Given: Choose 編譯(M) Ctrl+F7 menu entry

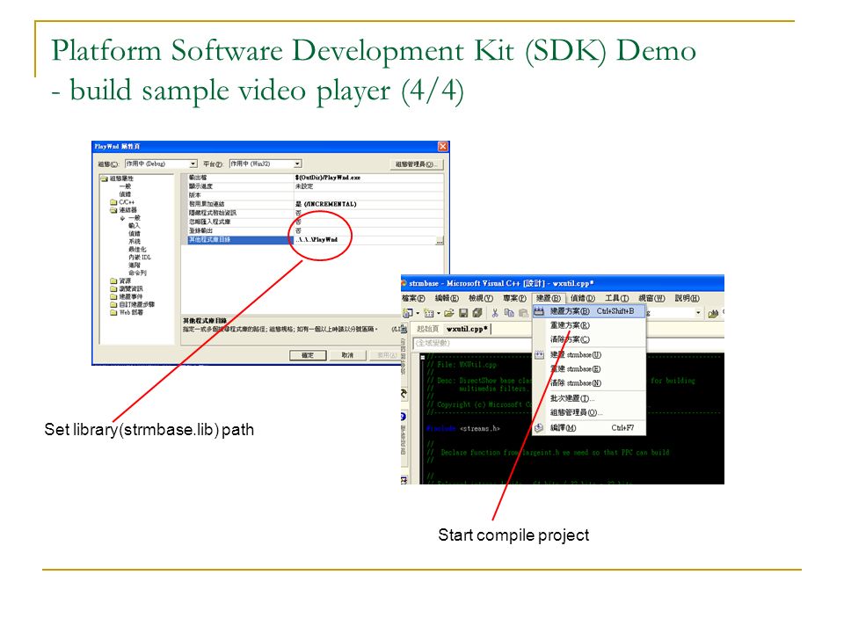Looking at the screenshot, I should [x=589, y=428].
